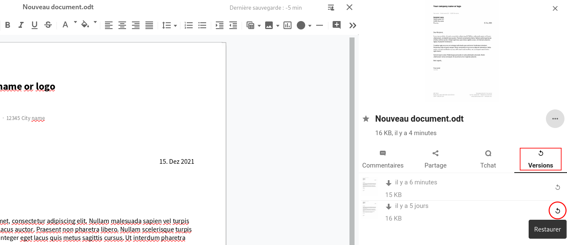Screen dimensions: 567x245
Task: Expand hidden toolbar items with double chevron
Action: click(x=353, y=25)
